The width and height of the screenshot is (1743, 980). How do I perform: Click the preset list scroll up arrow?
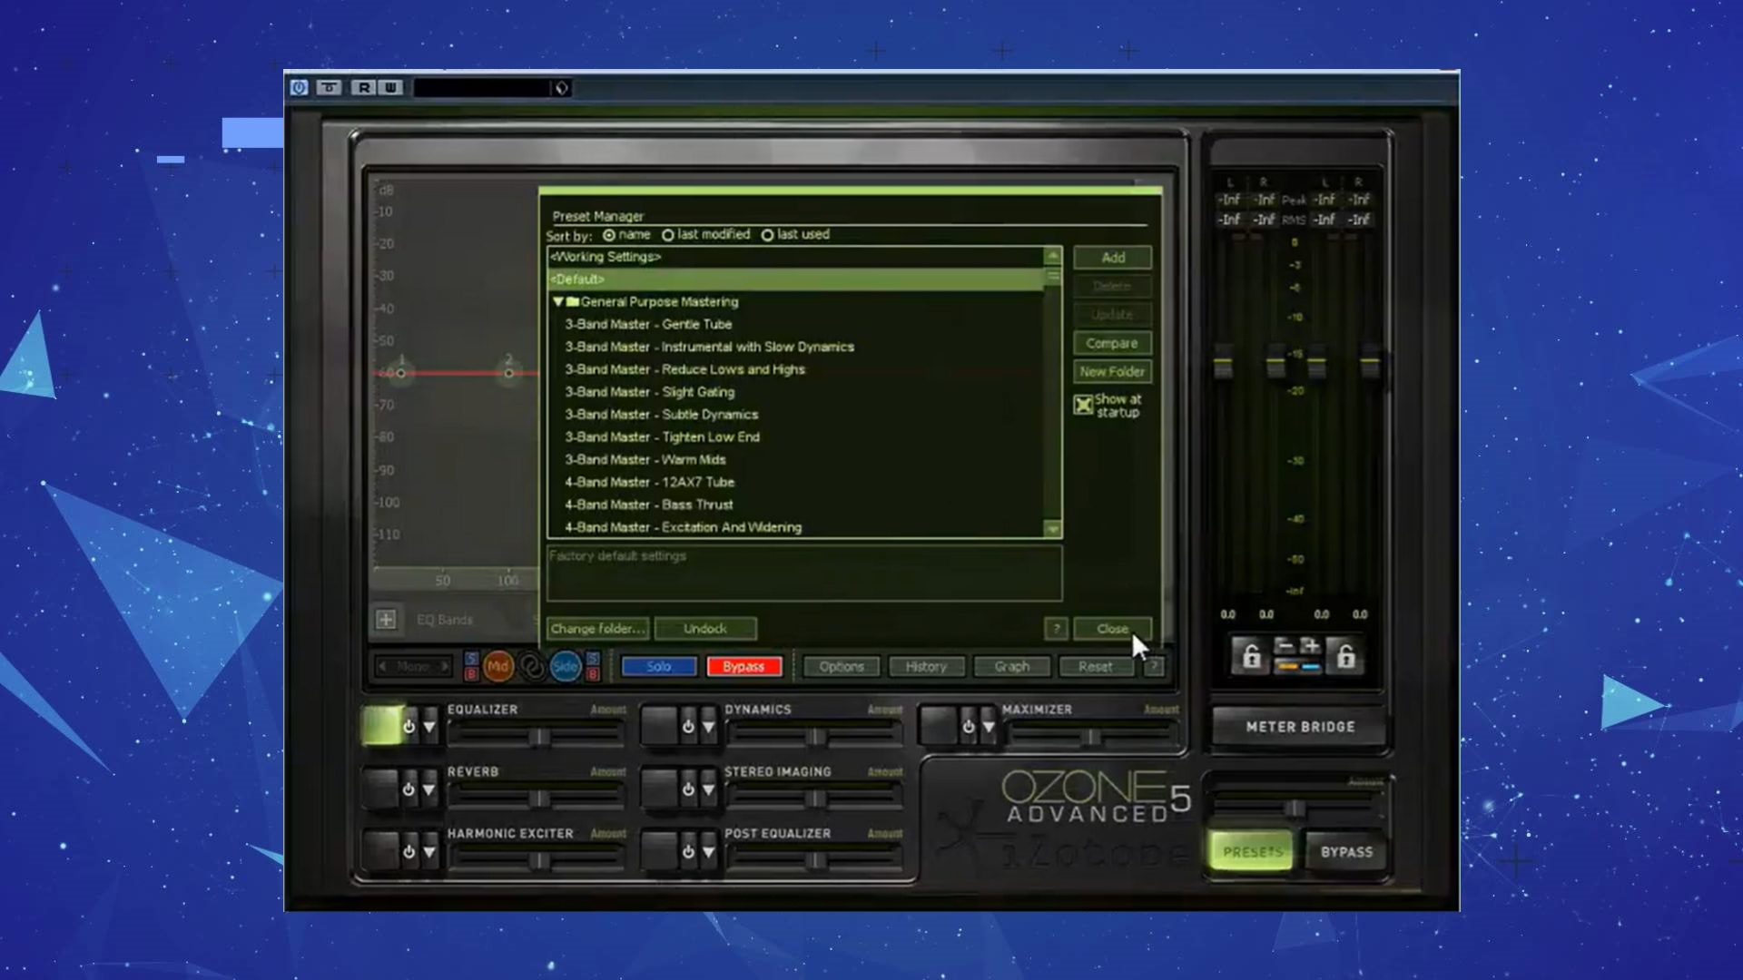[x=1053, y=256]
